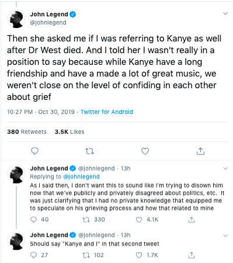
Task: Open the main tweet's chevron menu
Action: tap(225, 13)
